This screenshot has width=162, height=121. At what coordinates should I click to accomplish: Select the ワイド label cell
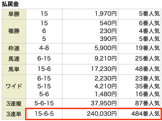[x=14, y=87]
